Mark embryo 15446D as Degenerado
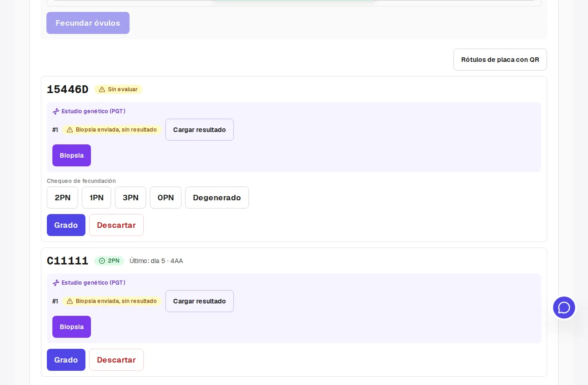Screen dimensions: 588x385 coord(217,198)
